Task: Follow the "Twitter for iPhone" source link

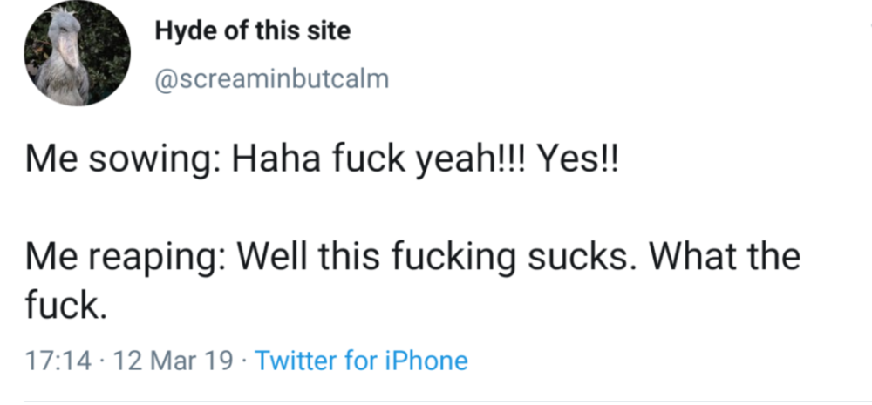Action: pos(361,361)
